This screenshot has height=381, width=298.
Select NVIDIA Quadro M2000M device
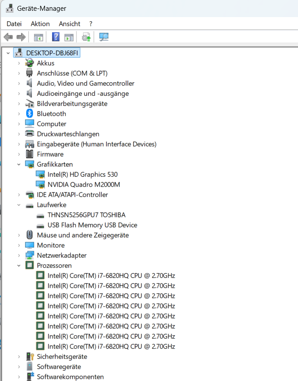point(84,185)
